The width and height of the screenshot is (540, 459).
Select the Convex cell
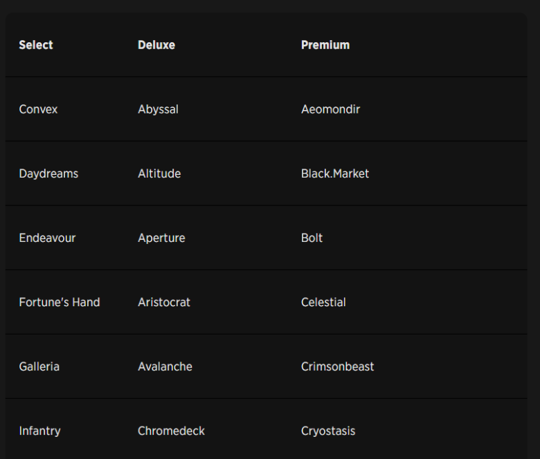(39, 109)
